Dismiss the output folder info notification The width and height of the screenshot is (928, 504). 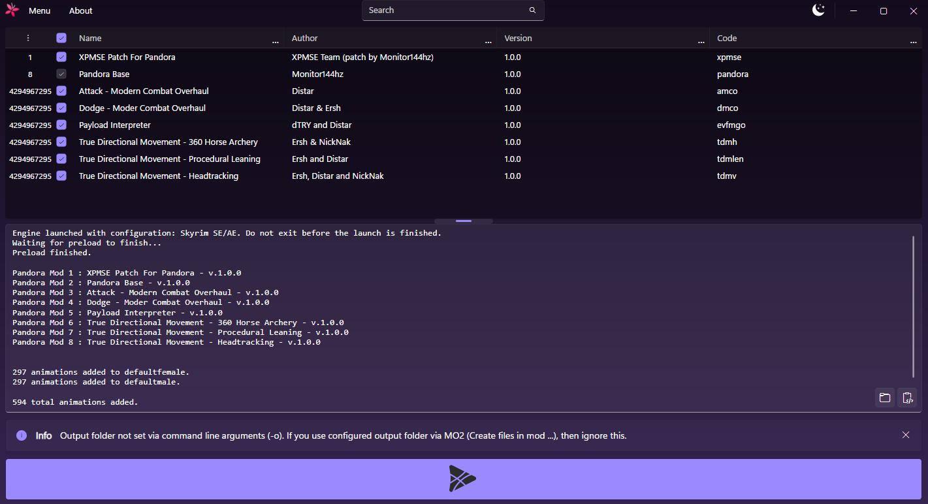click(906, 434)
